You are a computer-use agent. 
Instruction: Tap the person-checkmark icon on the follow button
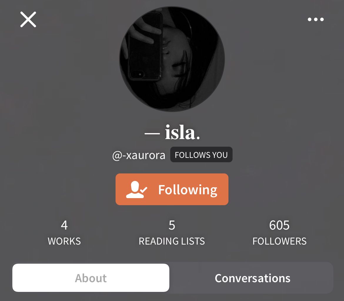(x=136, y=190)
